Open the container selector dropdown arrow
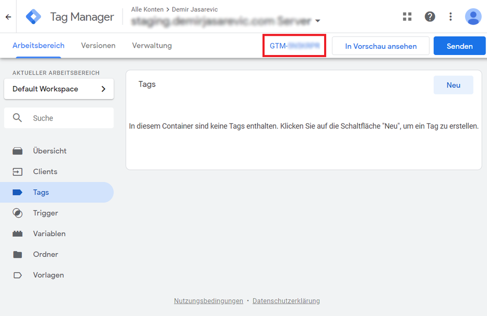 pos(317,21)
